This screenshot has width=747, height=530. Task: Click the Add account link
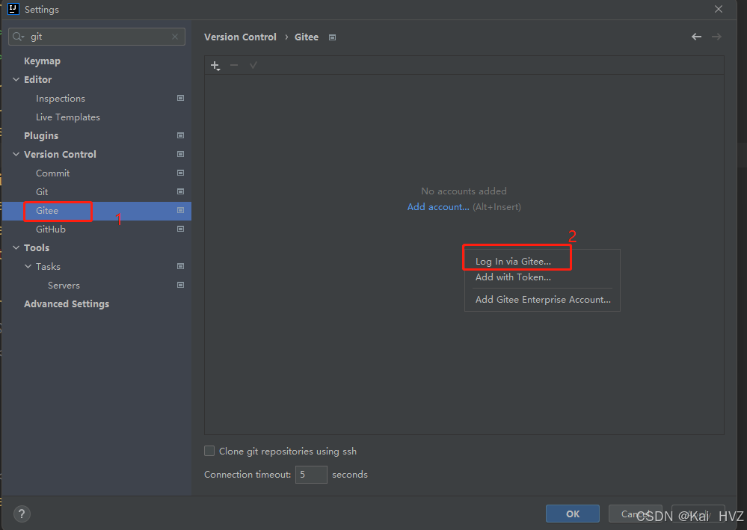438,207
